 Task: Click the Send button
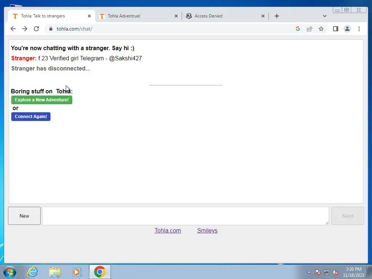(x=347, y=216)
